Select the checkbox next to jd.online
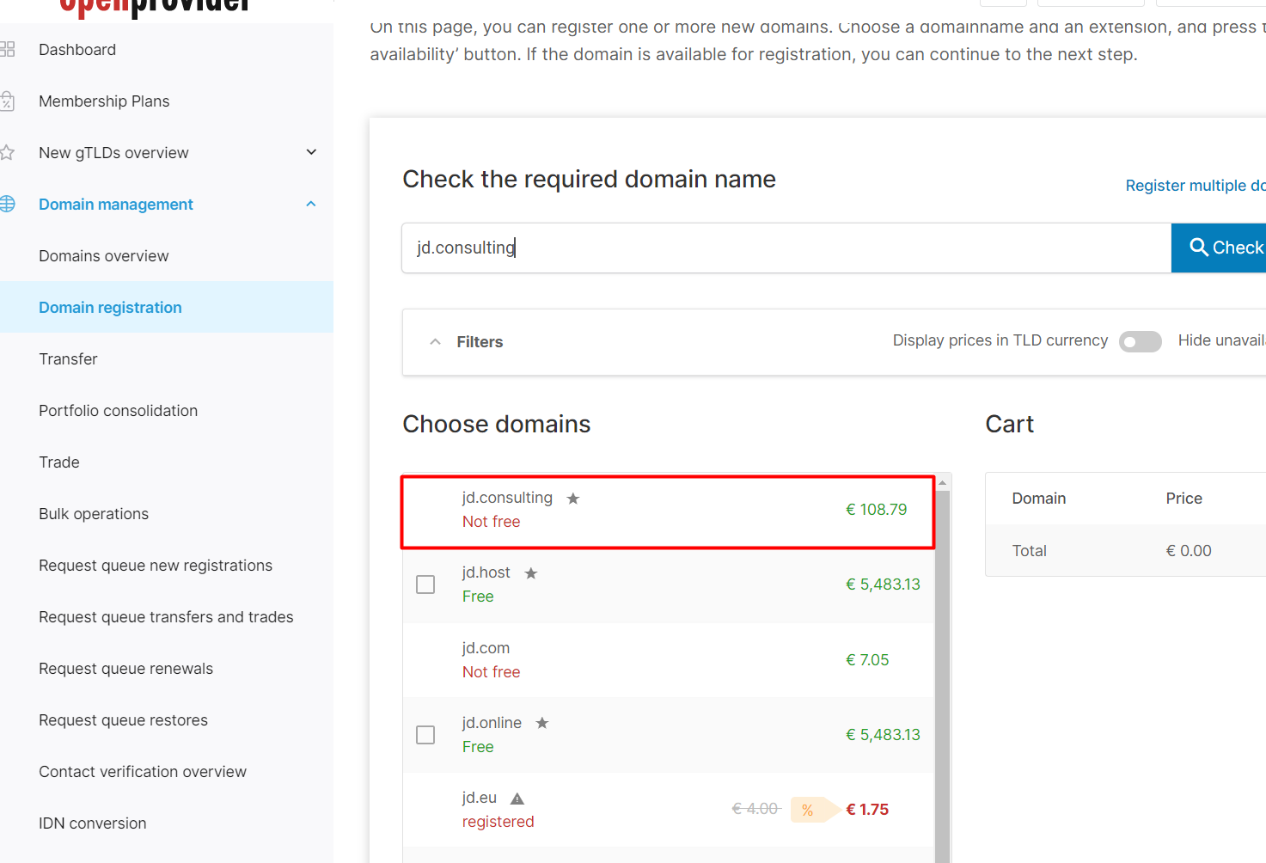Screen dimensions: 1266x863 tap(425, 735)
